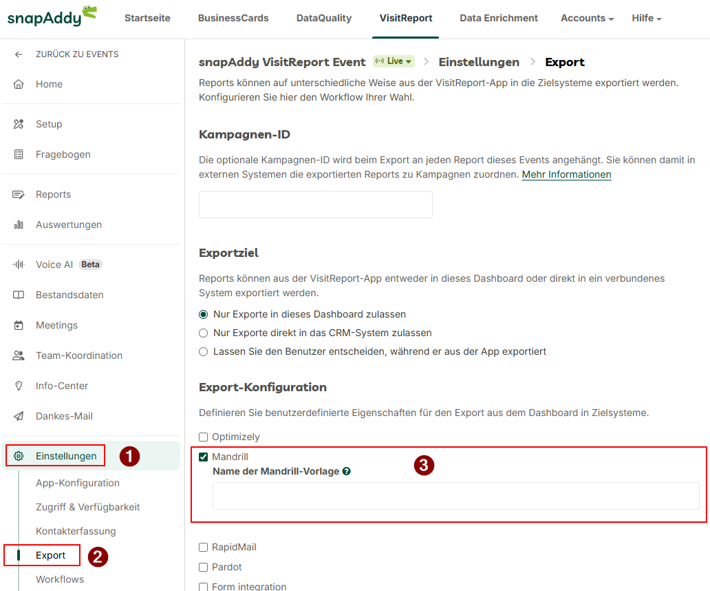710x591 pixels.
Task: Click the snapAddy crocodile logo
Action: point(52,17)
